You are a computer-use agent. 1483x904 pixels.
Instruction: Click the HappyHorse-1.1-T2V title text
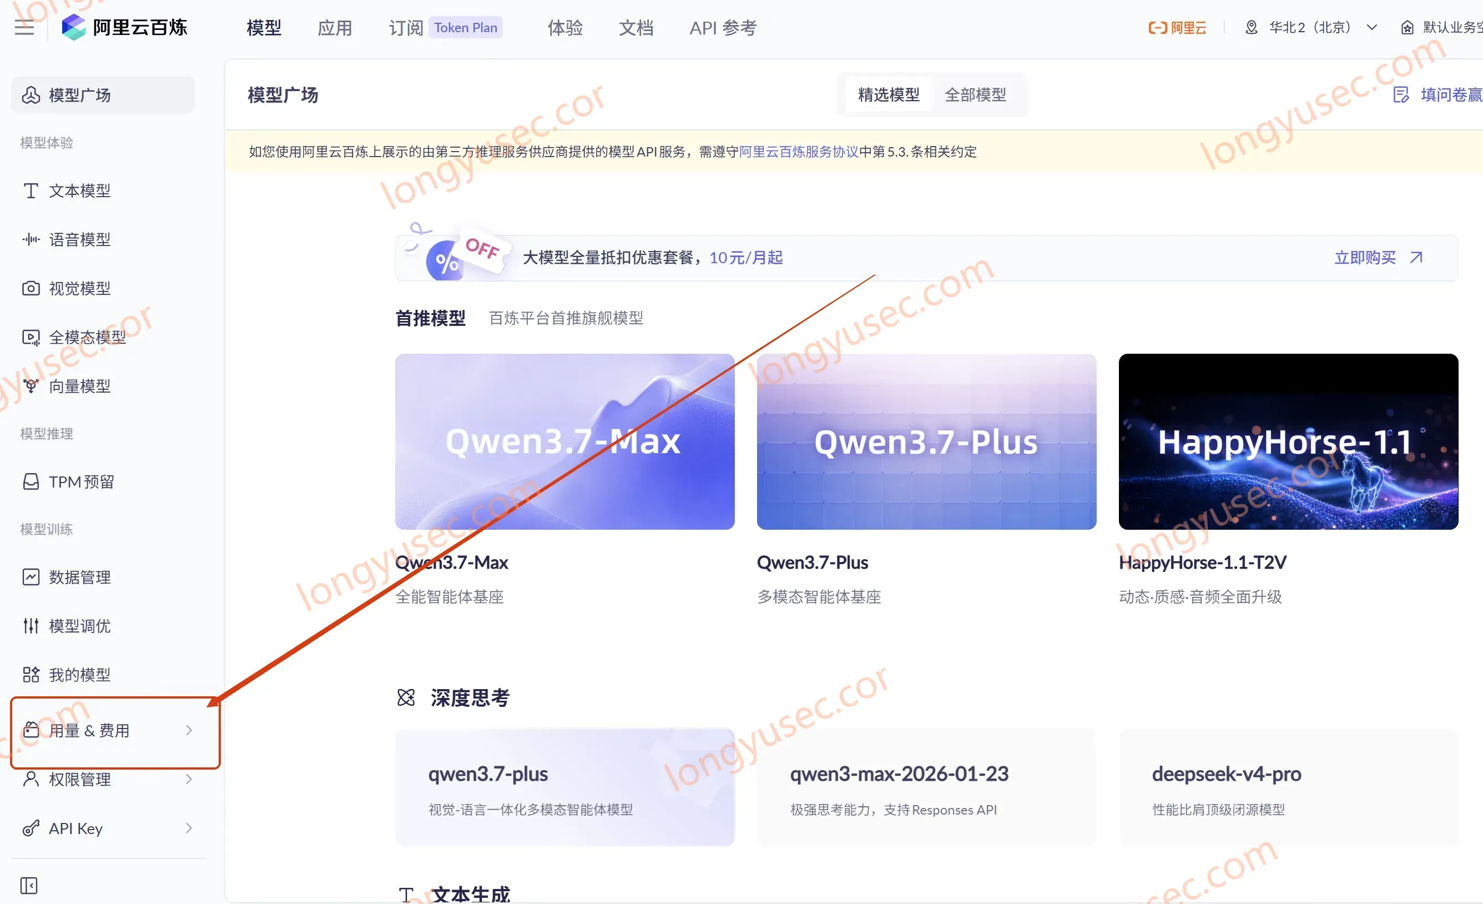pyautogui.click(x=1203, y=563)
